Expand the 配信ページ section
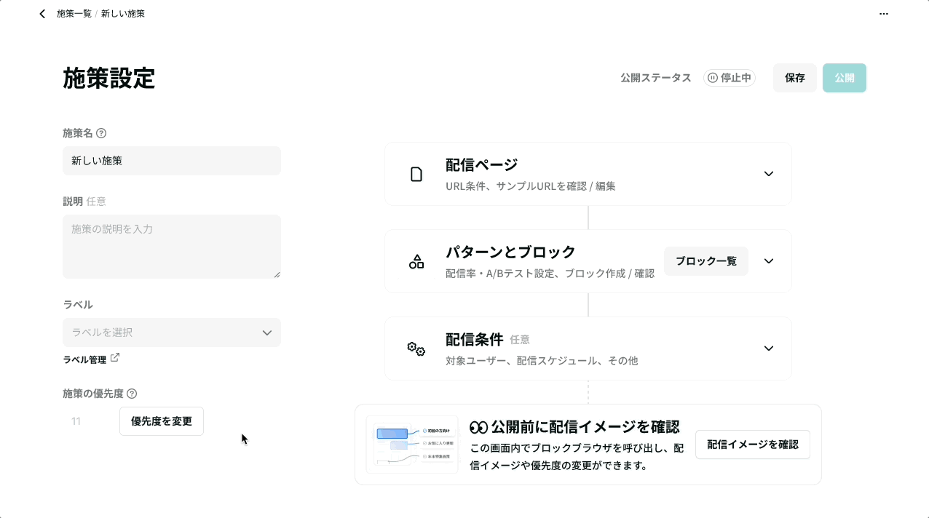Viewport: 929px width, 518px height. (769, 174)
